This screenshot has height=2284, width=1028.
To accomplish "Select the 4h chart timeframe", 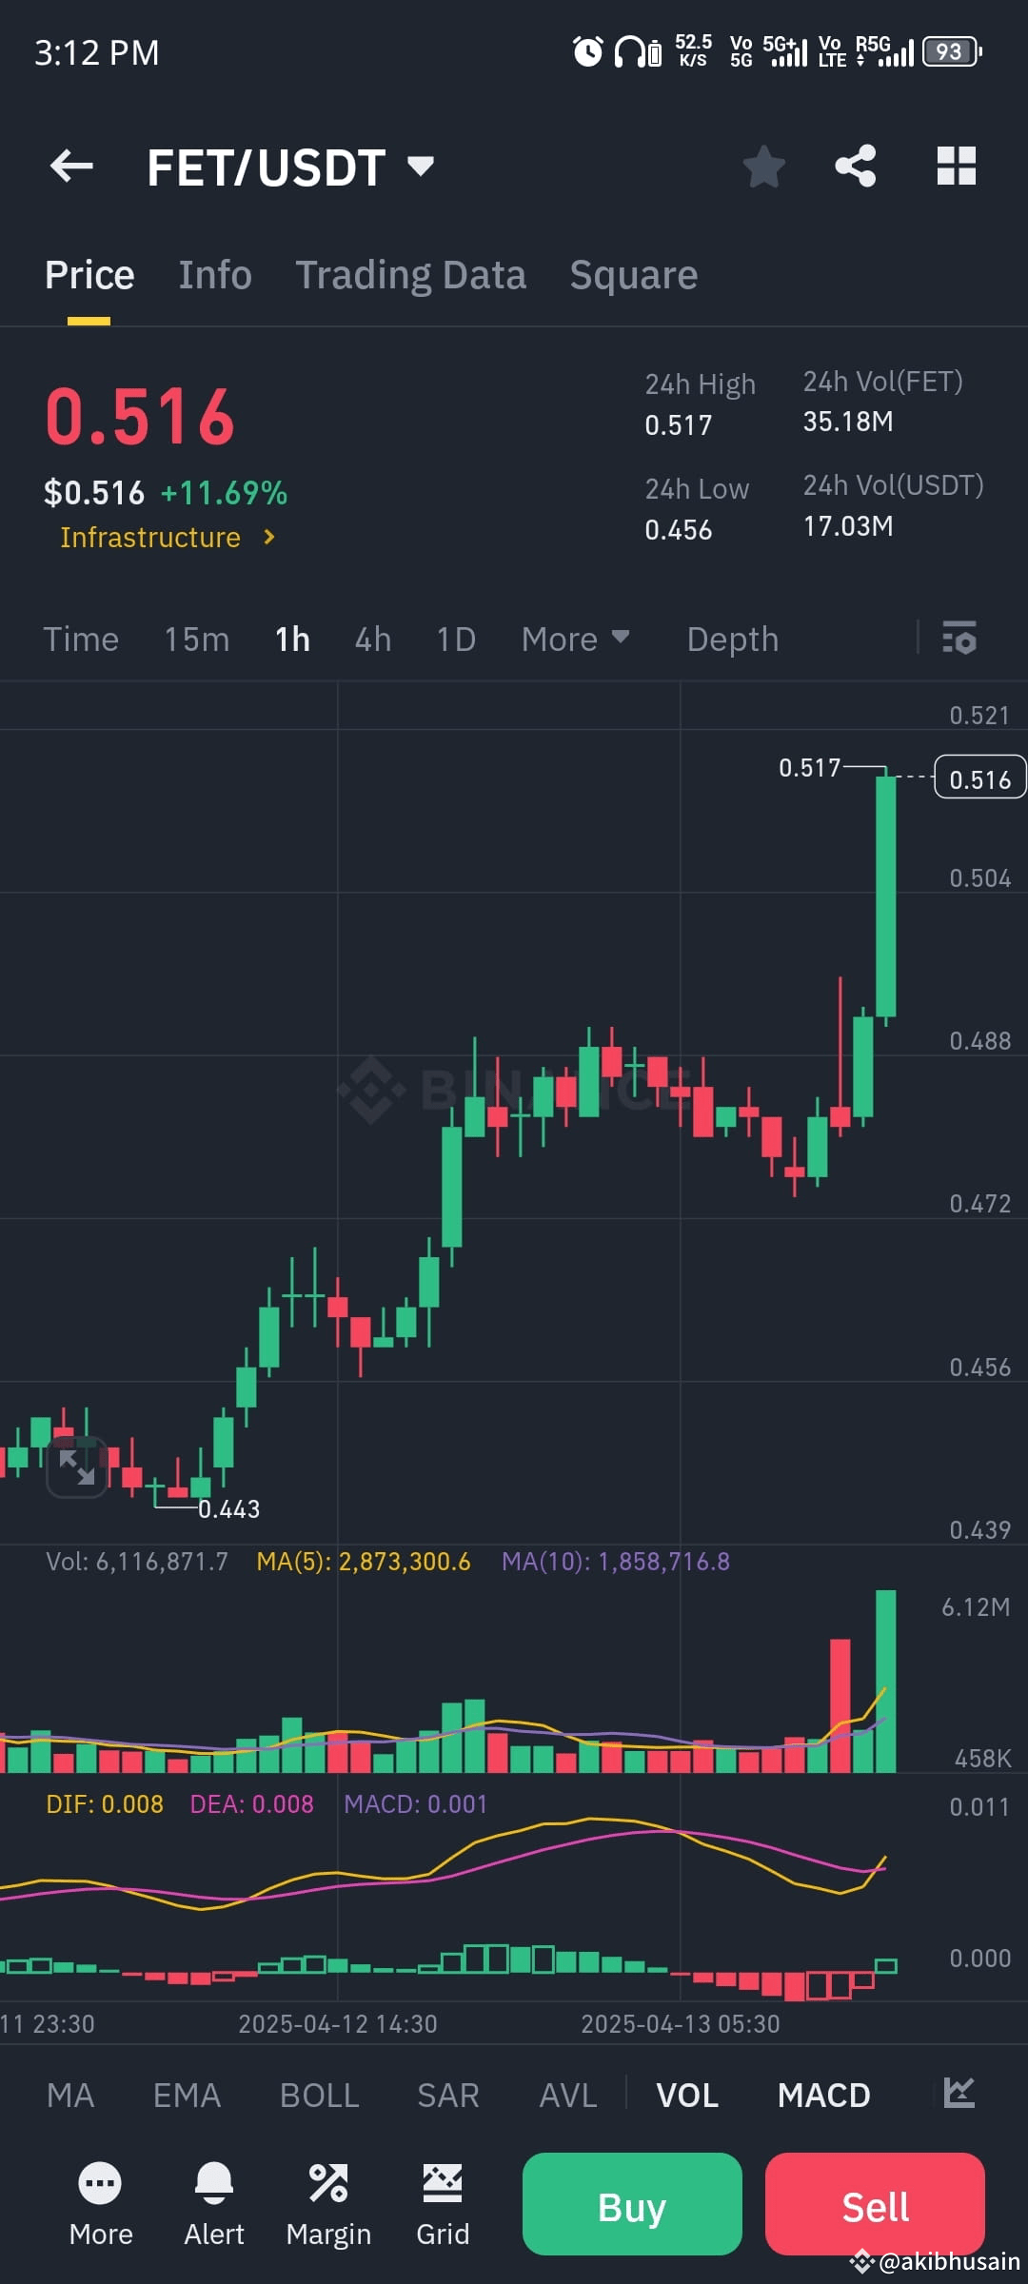I will coord(371,639).
